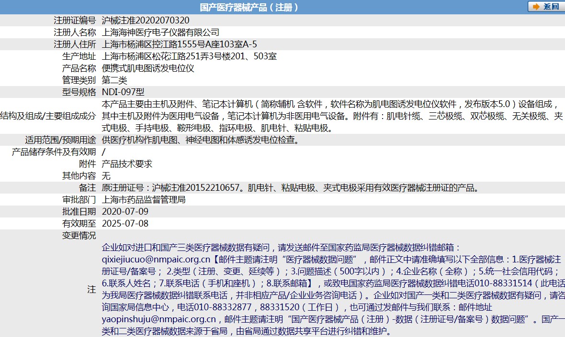The image size is (565, 337).
Task: Click the 生产地址 label
Action: coord(79,56)
